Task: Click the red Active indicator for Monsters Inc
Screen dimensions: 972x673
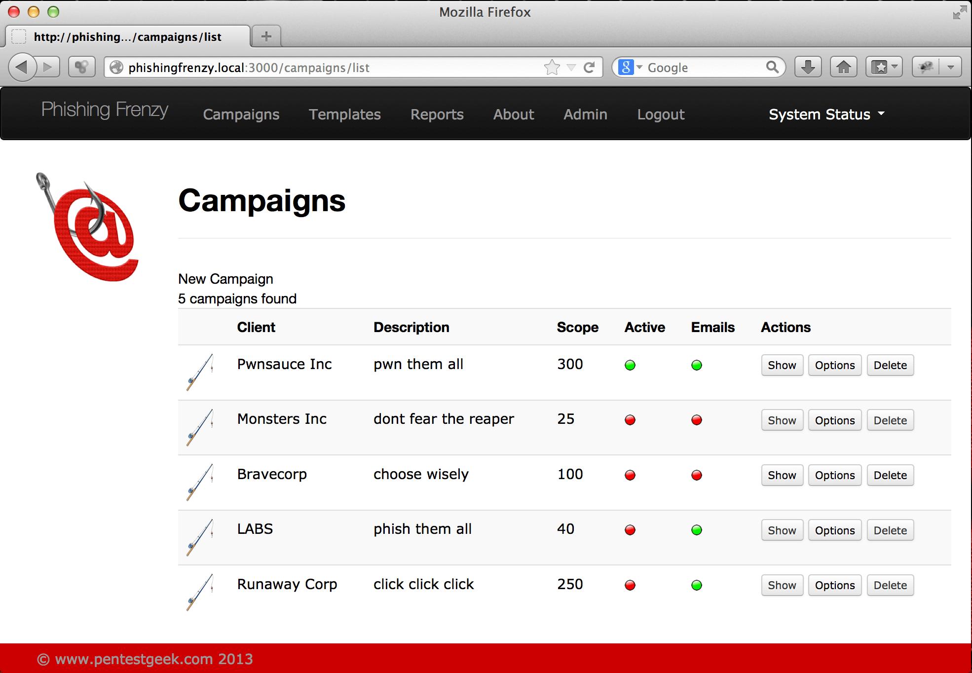Action: [630, 420]
